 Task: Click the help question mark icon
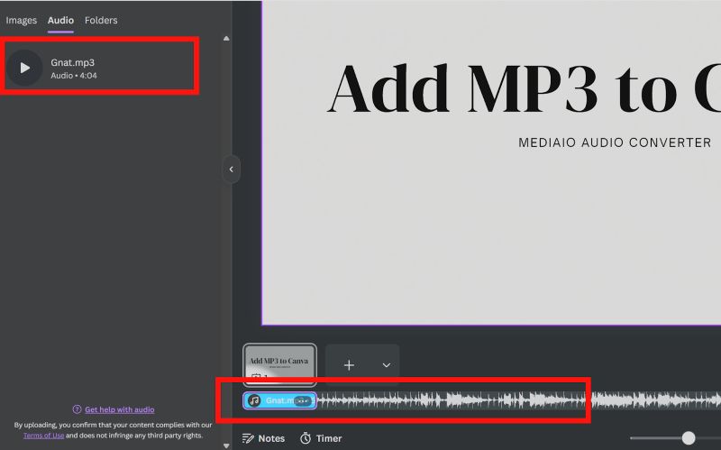tap(77, 409)
